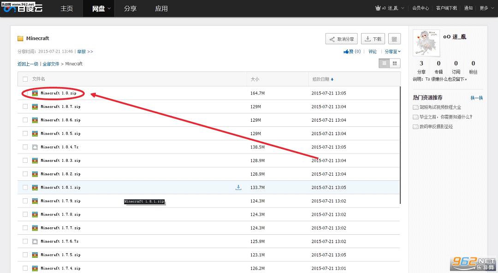The width and height of the screenshot is (498, 273).
Task: Toggle the select-all files checkbox
Action: click(x=25, y=79)
